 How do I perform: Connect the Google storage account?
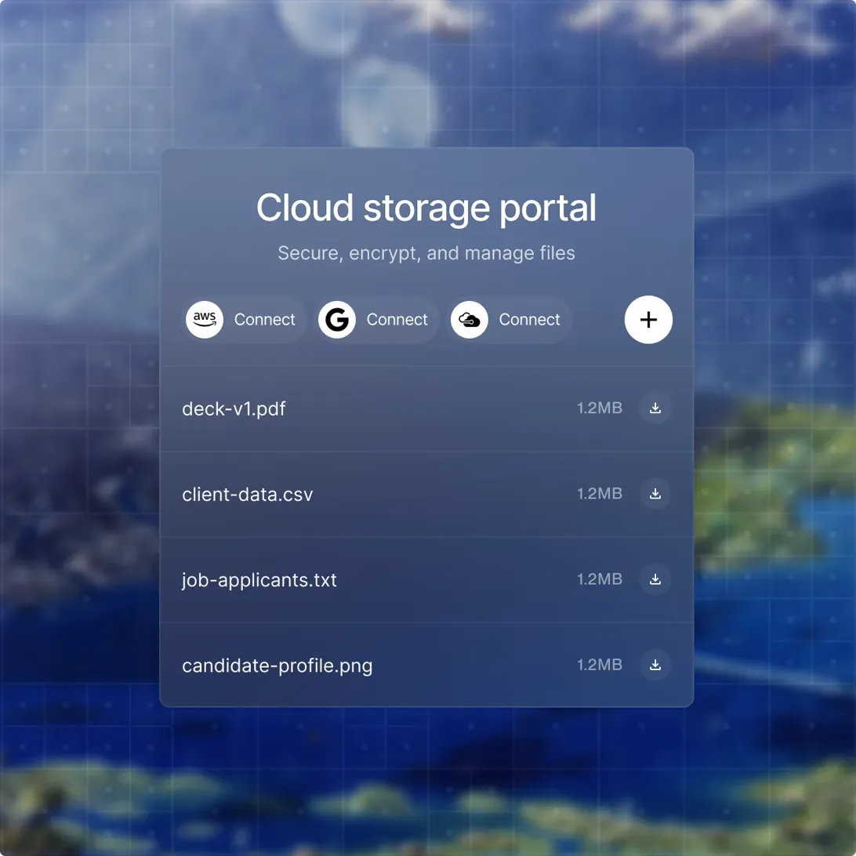pos(377,319)
